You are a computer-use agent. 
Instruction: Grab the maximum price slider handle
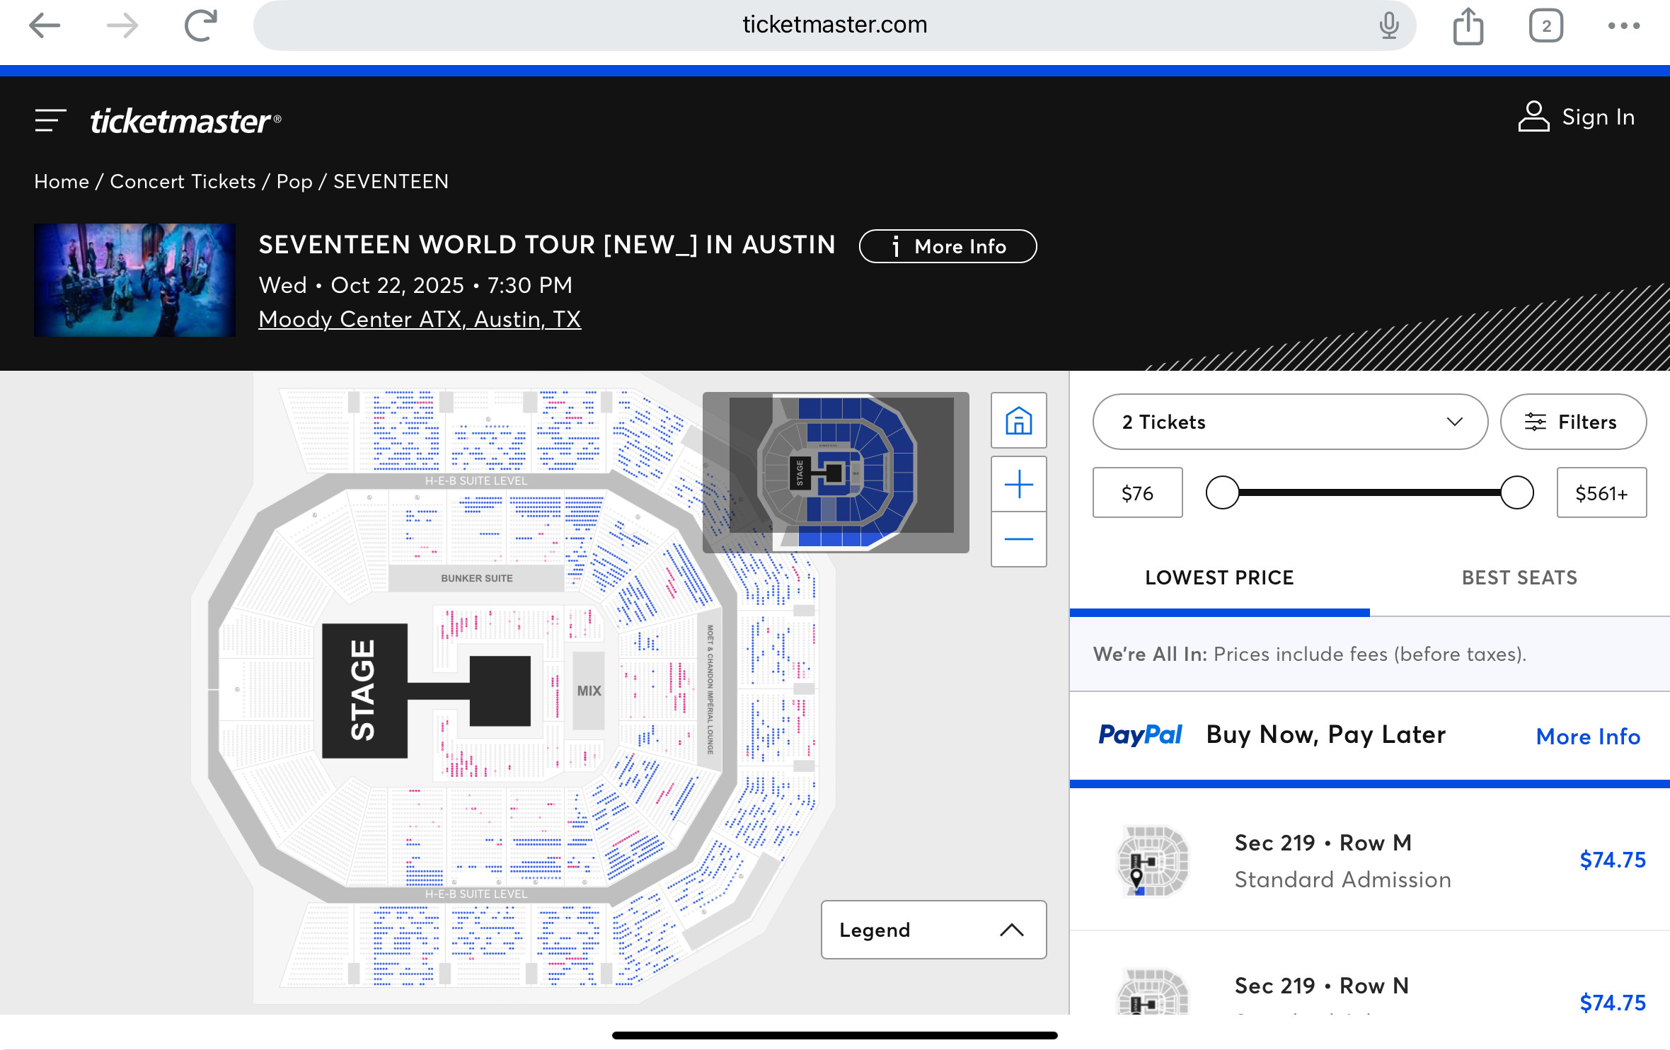(1516, 492)
